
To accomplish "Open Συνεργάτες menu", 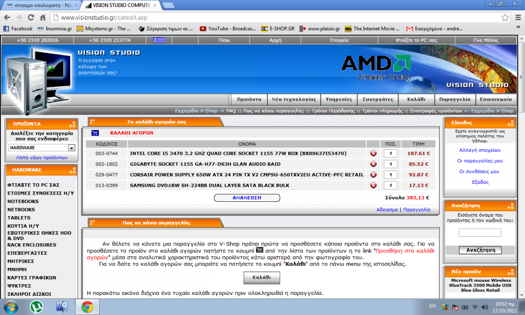I will point(378,99).
